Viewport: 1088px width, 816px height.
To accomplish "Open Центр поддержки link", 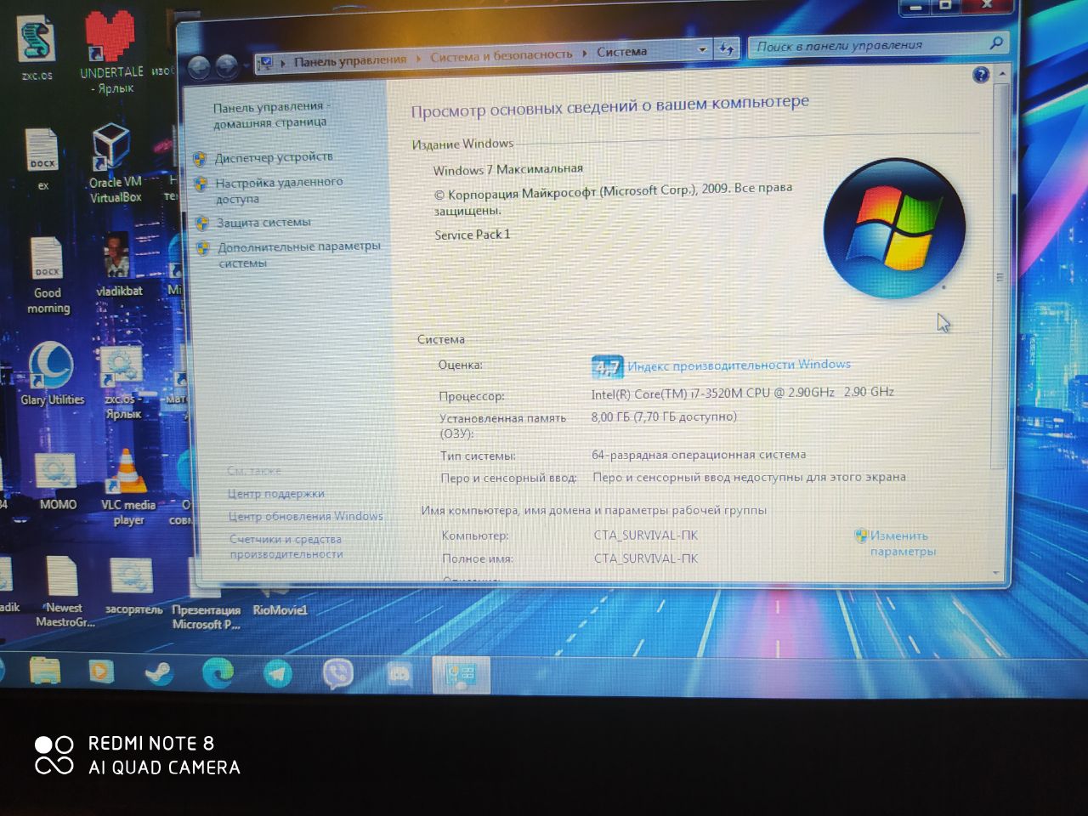I will pyautogui.click(x=275, y=494).
